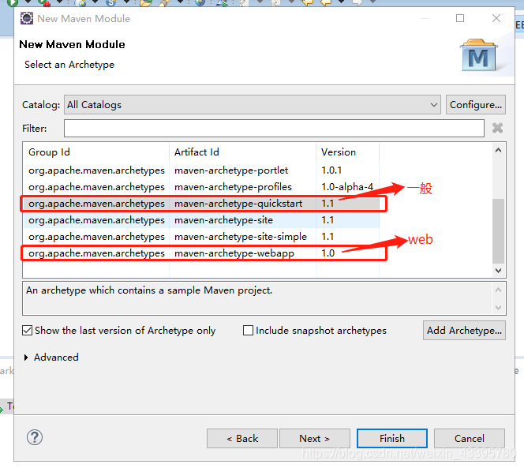
Task: Select the maven-archetype-profiles row
Action: pyautogui.click(x=201, y=187)
